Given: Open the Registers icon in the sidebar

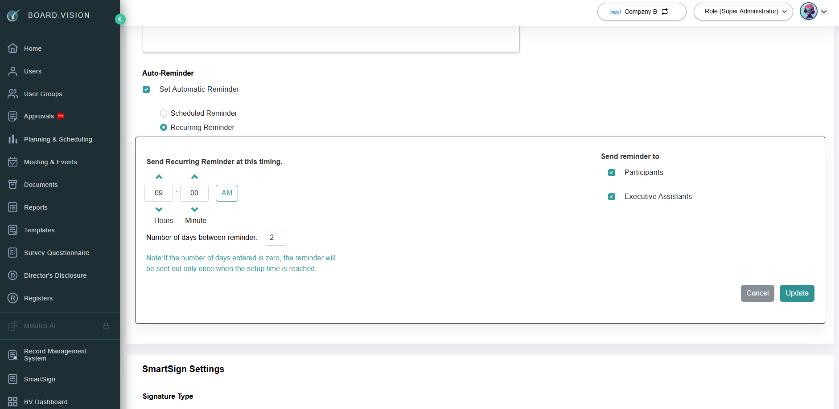Looking at the screenshot, I should tap(13, 298).
